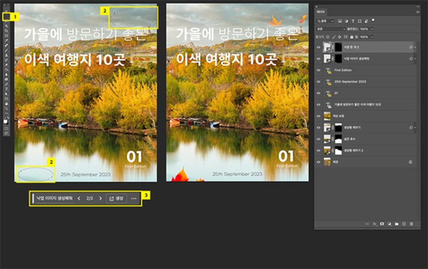Open more options in contextual task bar
Screen dimensions: 428x269
click(134, 198)
